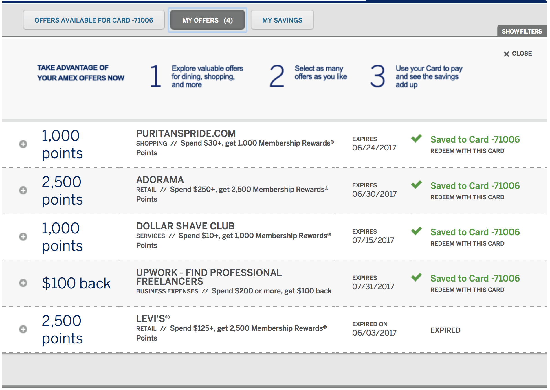This screenshot has width=550, height=390.
Task: Click Saved to Card -71006 on Adorama row
Action: coord(475,186)
